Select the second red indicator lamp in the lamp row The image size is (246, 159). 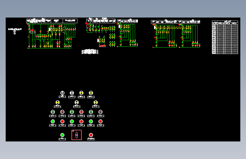coord(81,112)
